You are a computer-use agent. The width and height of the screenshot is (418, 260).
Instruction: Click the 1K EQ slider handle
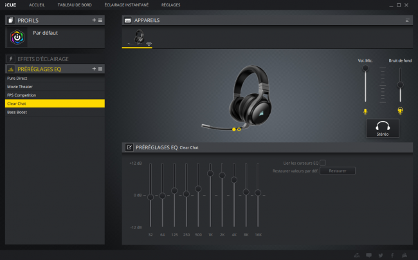[210, 173]
